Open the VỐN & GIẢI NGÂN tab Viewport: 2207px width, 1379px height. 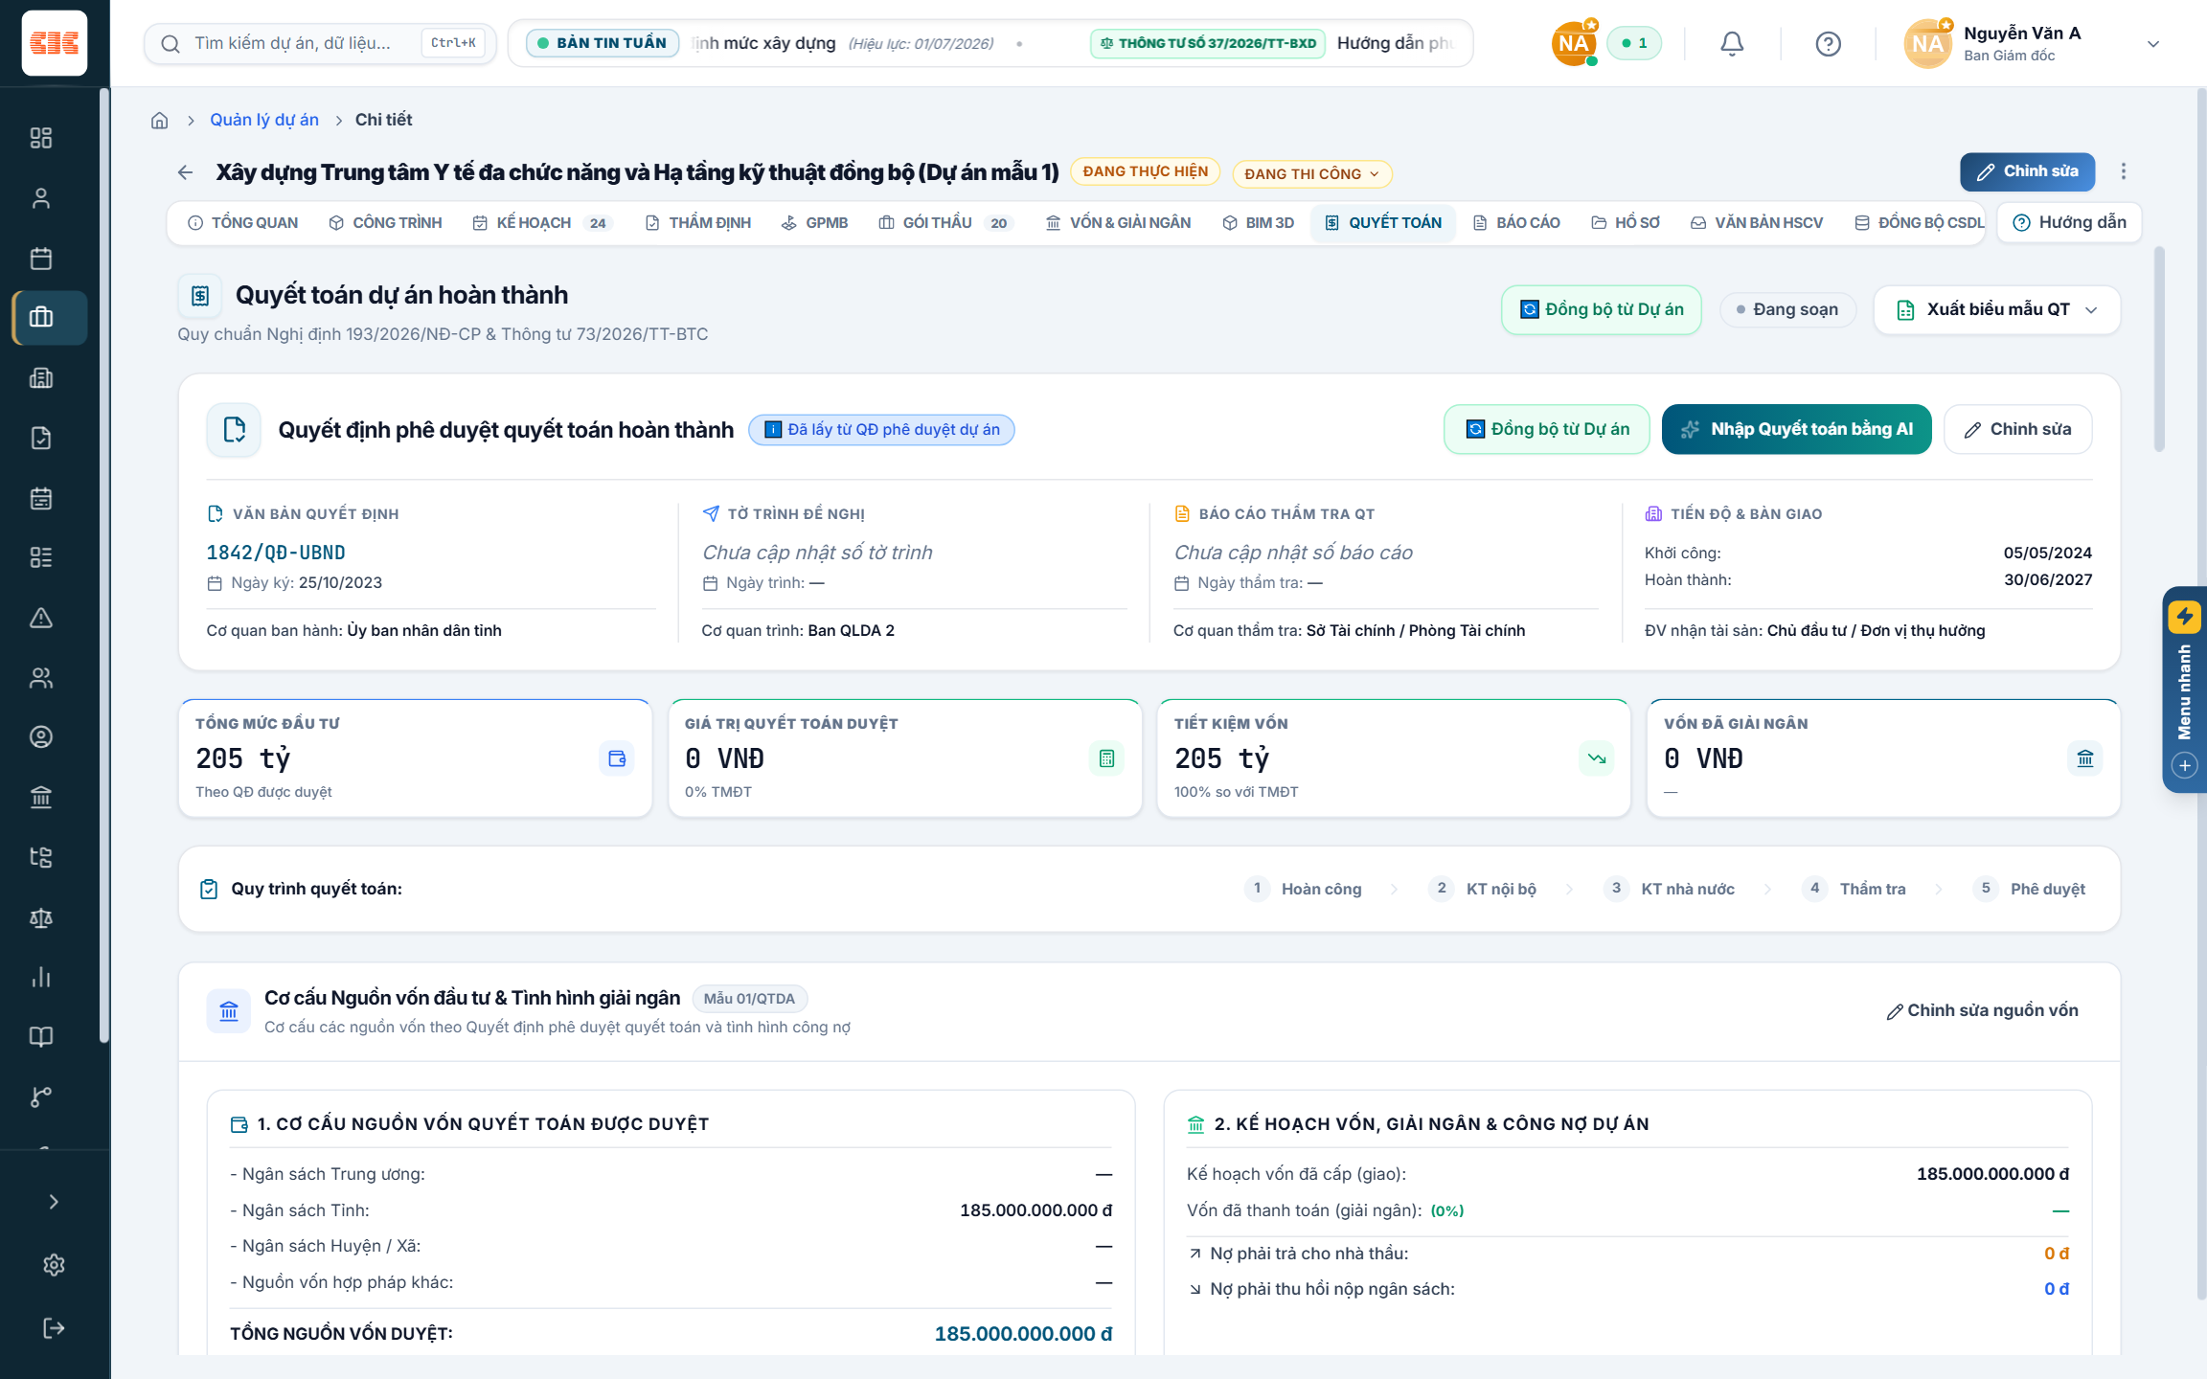tap(1118, 222)
